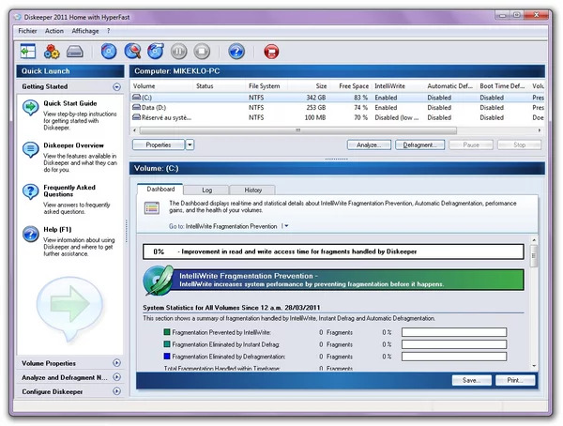Viewport: 563px width, 426px height.
Task: Click the 342 GB size cell
Action: point(316,98)
